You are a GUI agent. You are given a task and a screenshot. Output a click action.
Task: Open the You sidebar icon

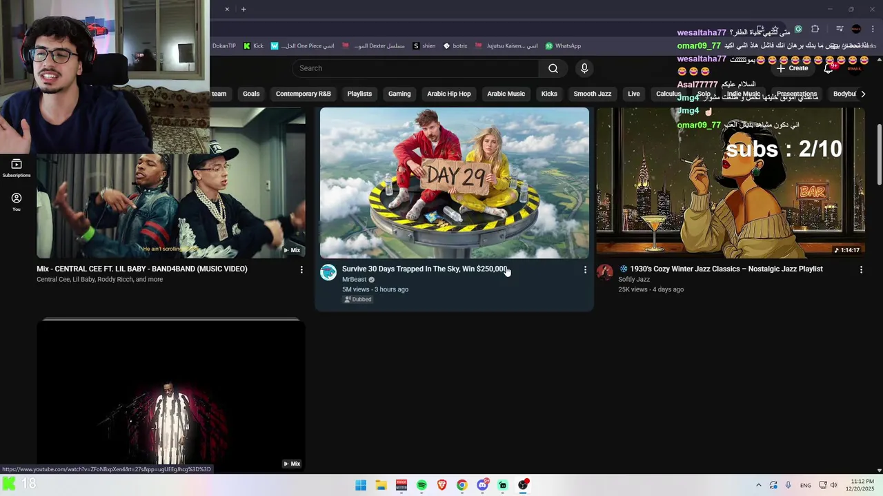coord(17,202)
